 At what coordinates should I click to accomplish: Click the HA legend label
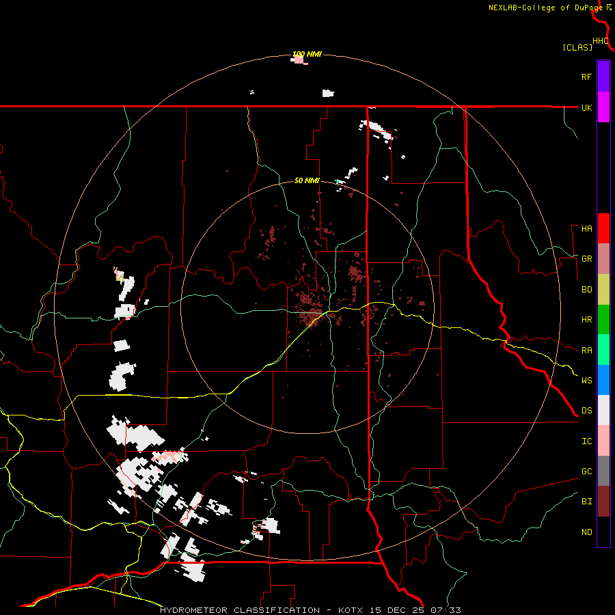pos(587,229)
